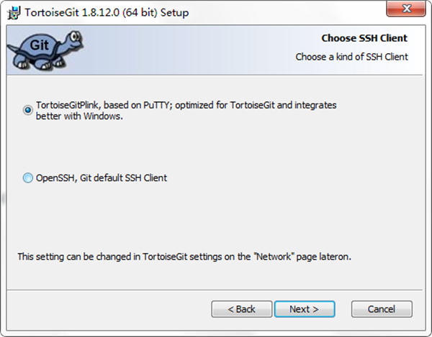Click the turtle's front feet in logo
Image resolution: width=432 pixels, height=337 pixels.
click(56, 64)
